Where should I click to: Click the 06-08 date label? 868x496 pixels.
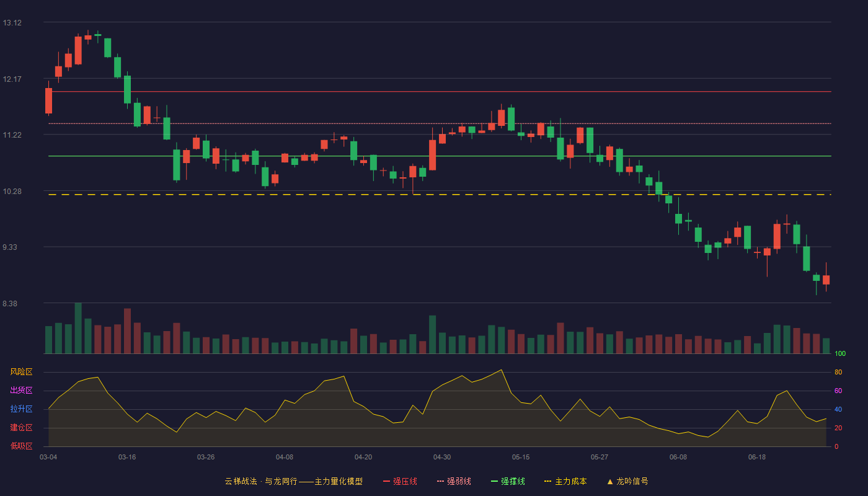[x=678, y=457]
